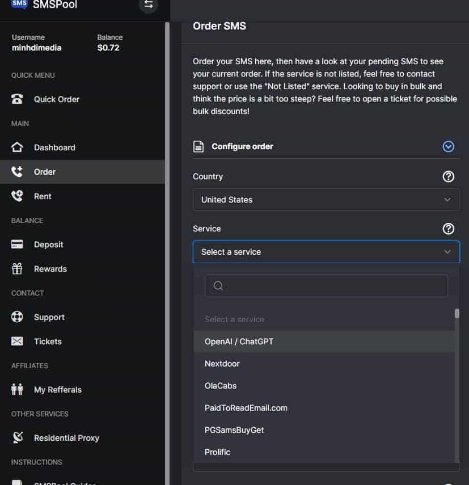Open Quick Order menu item
Screen dimensions: 469x485
pos(82,99)
